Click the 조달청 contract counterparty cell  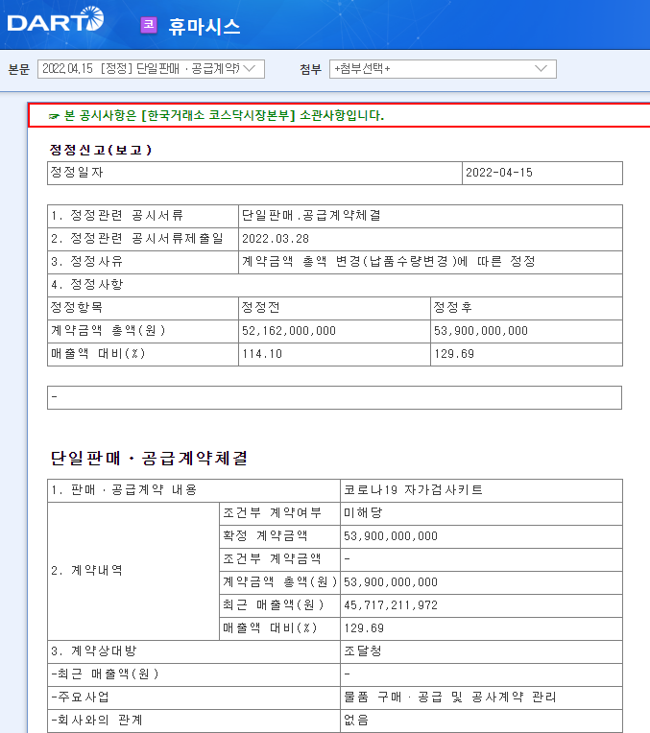(481, 651)
